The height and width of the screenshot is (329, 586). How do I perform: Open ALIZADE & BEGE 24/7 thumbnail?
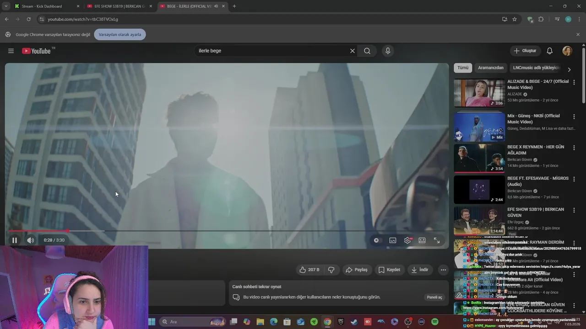coord(479,93)
